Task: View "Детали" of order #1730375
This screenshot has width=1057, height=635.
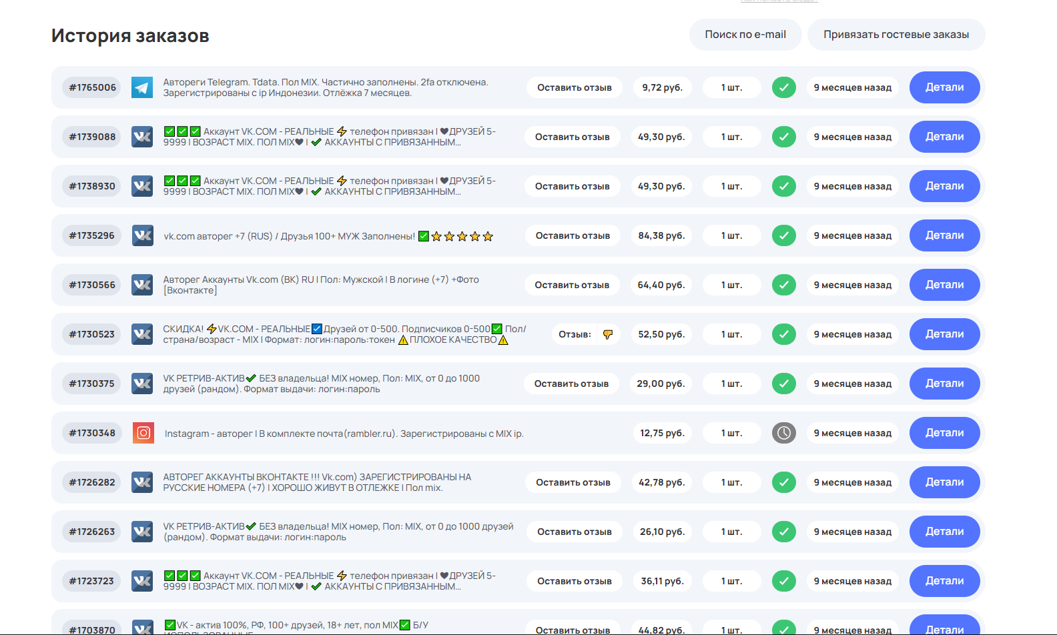Action: [944, 384]
